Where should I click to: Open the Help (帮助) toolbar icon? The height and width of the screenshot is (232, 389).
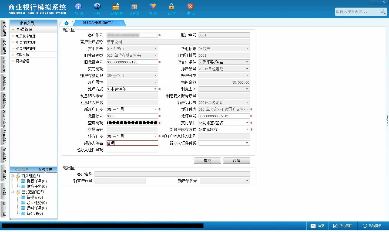tap(78, 9)
